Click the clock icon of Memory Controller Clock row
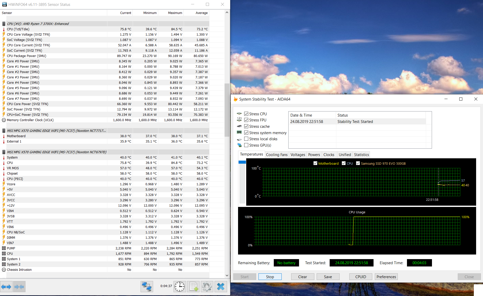 [x=4, y=120]
